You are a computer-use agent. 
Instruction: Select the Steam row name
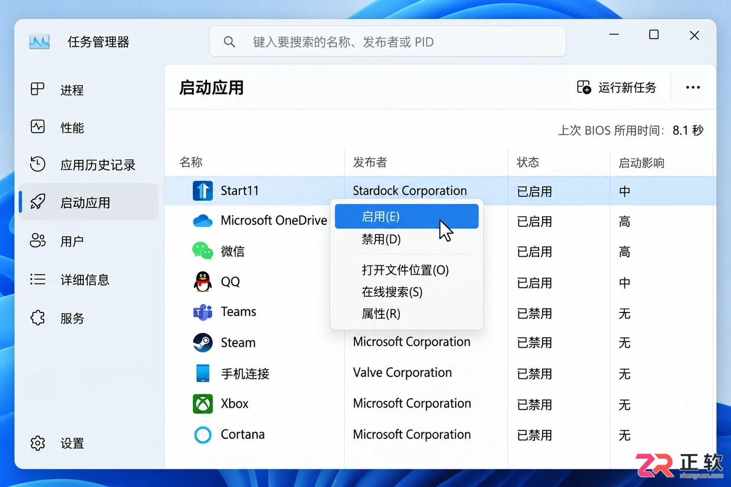238,343
